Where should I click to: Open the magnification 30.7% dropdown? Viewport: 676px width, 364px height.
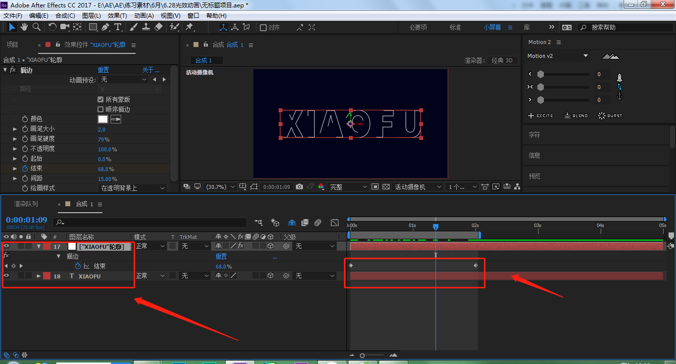point(219,187)
